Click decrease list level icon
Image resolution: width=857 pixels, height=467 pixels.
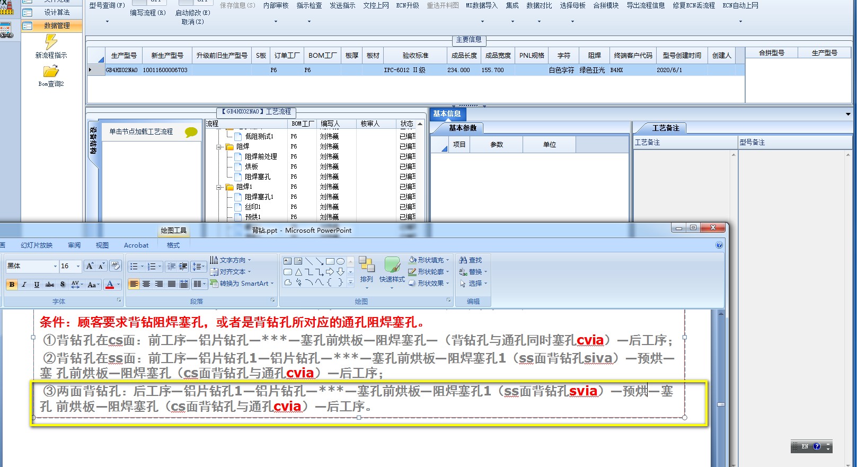[171, 266]
